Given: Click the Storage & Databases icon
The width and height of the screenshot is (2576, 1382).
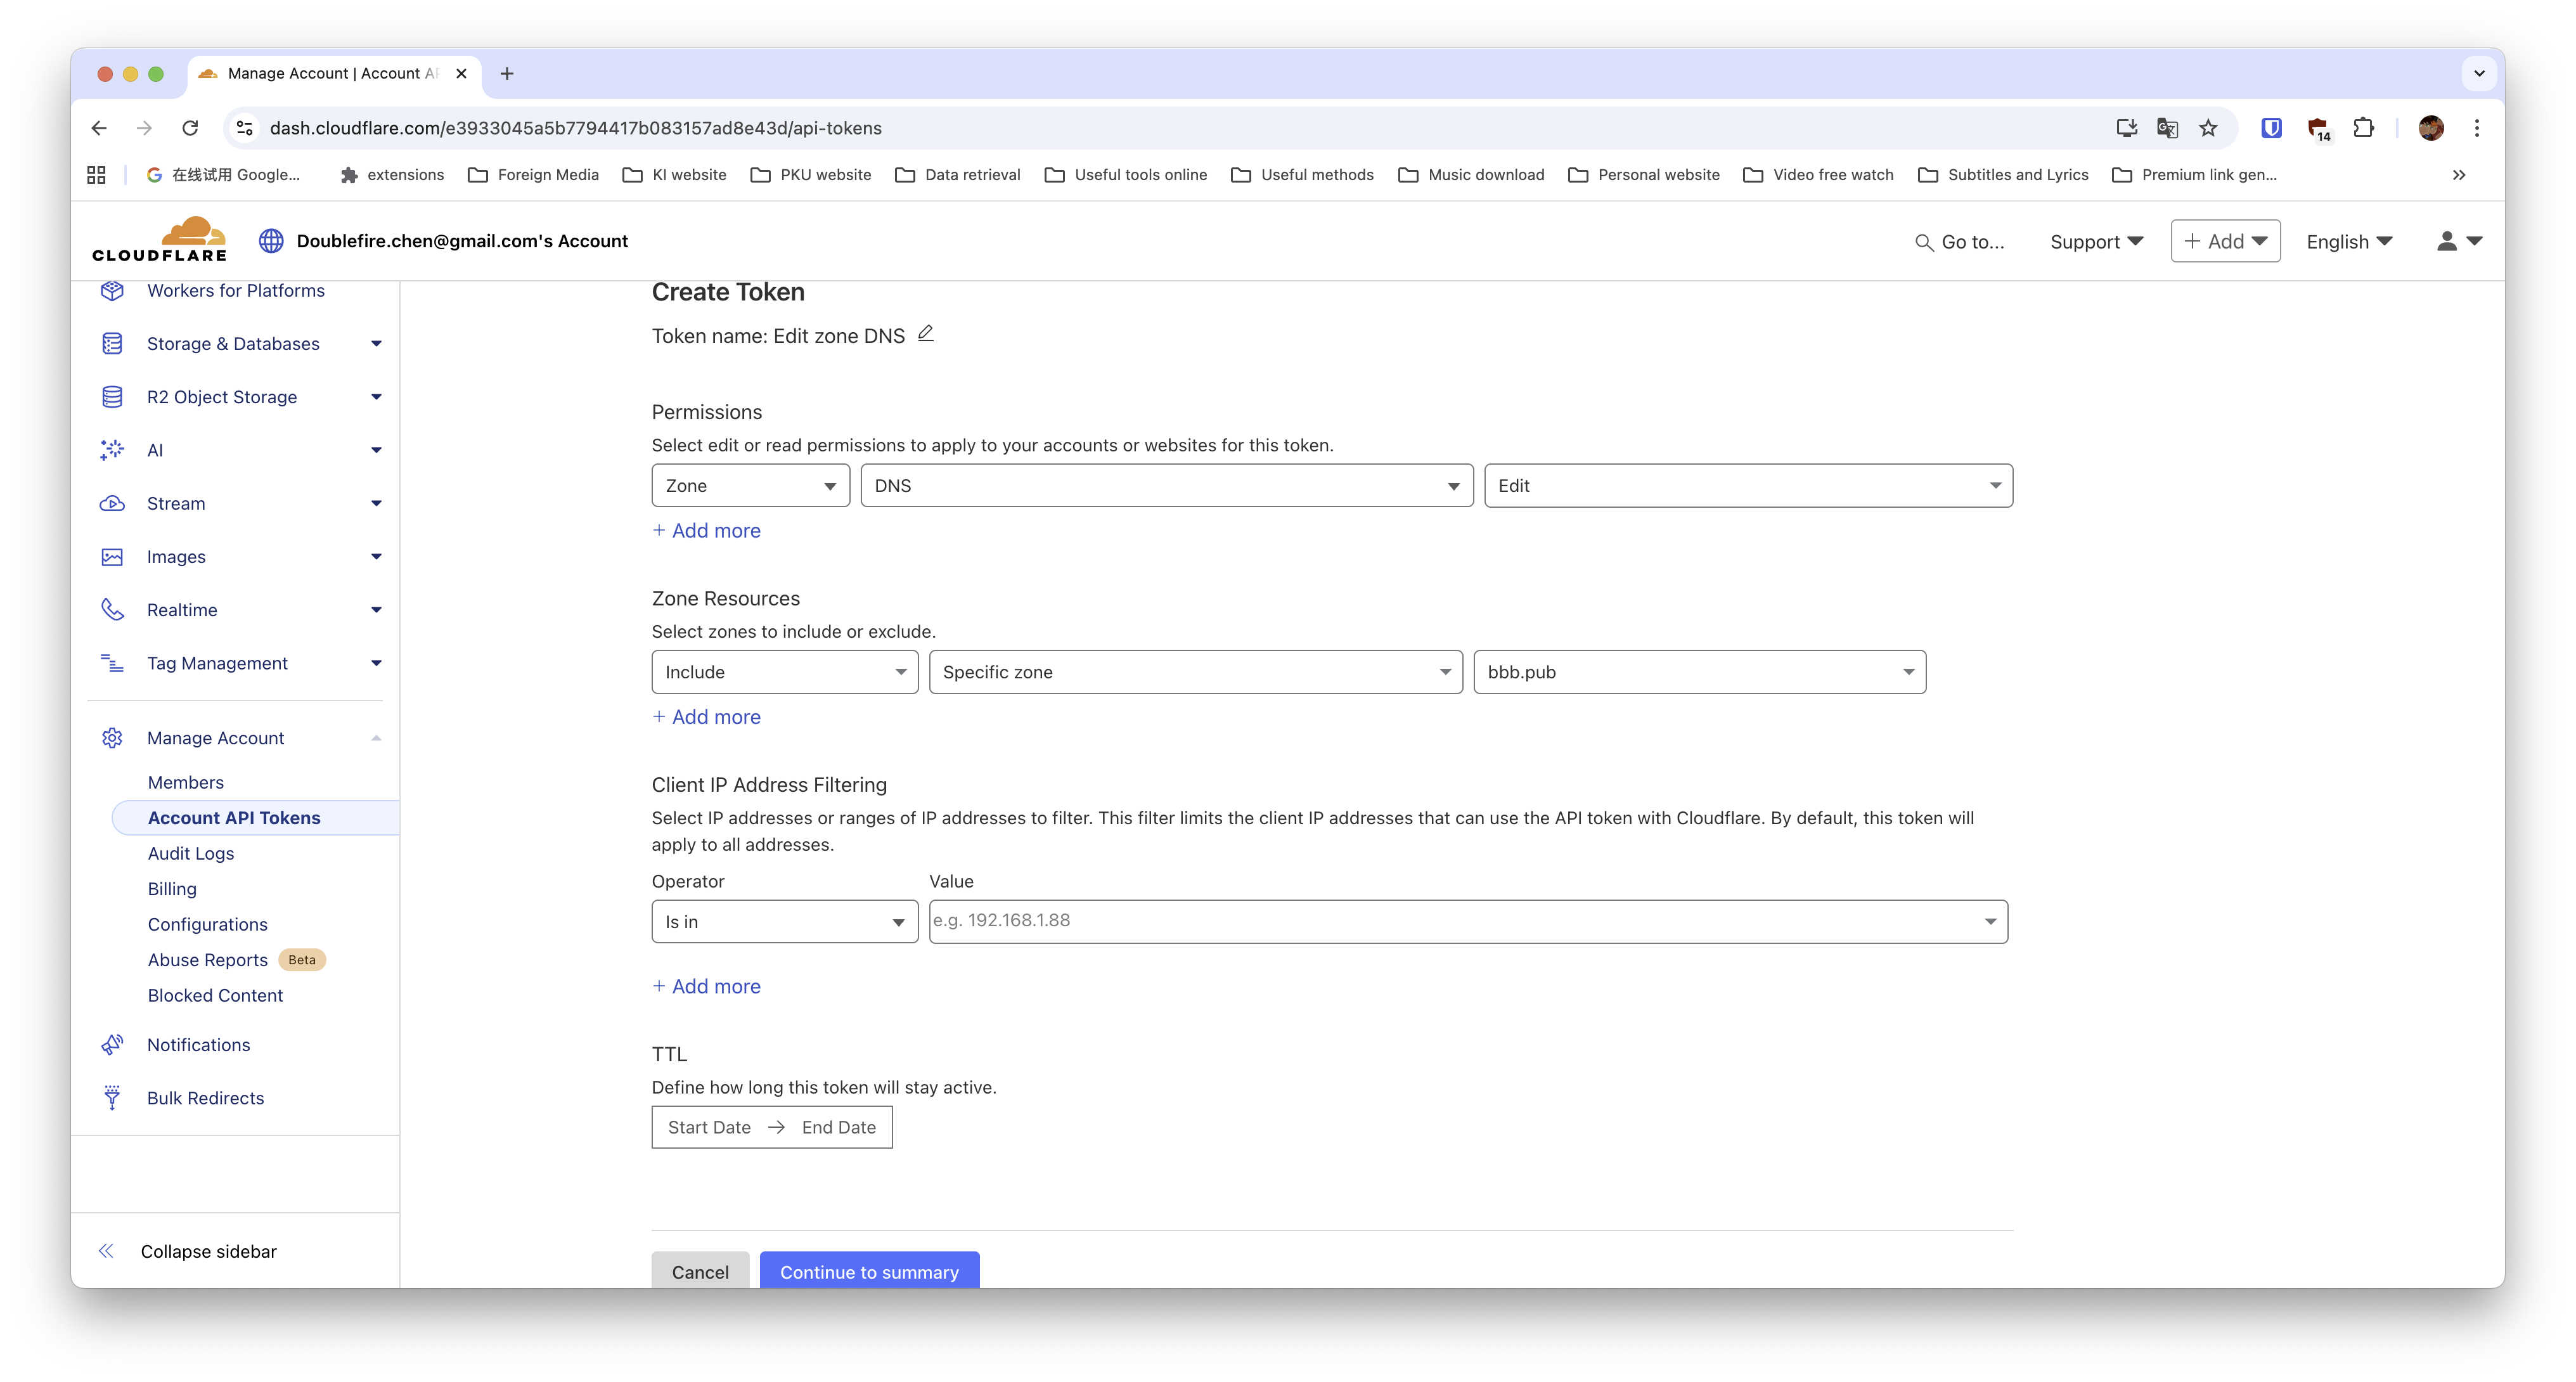Looking at the screenshot, I should (x=112, y=343).
